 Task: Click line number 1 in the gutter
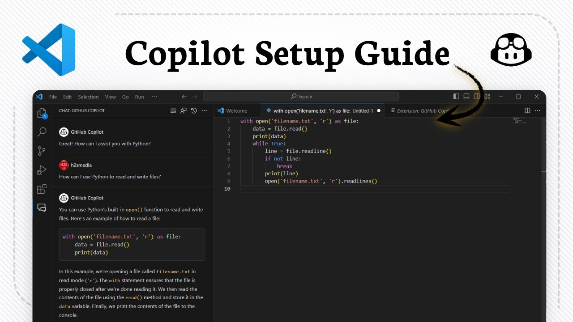tap(228, 121)
